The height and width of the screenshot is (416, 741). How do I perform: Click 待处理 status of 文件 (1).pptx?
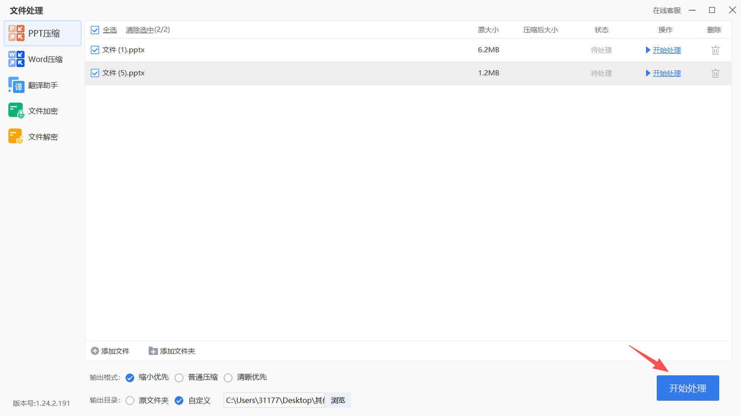click(602, 50)
